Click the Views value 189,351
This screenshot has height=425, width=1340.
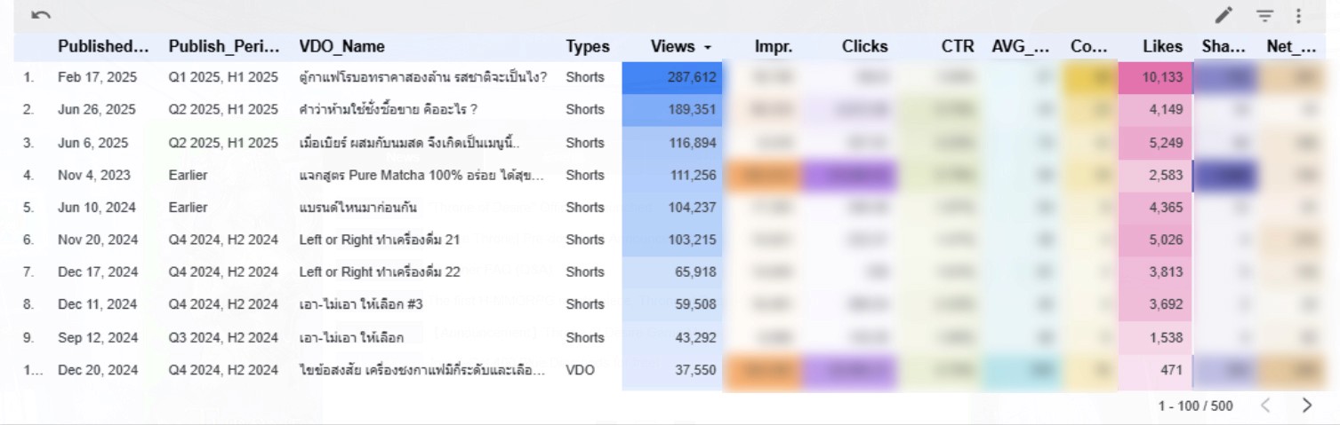tap(692, 109)
